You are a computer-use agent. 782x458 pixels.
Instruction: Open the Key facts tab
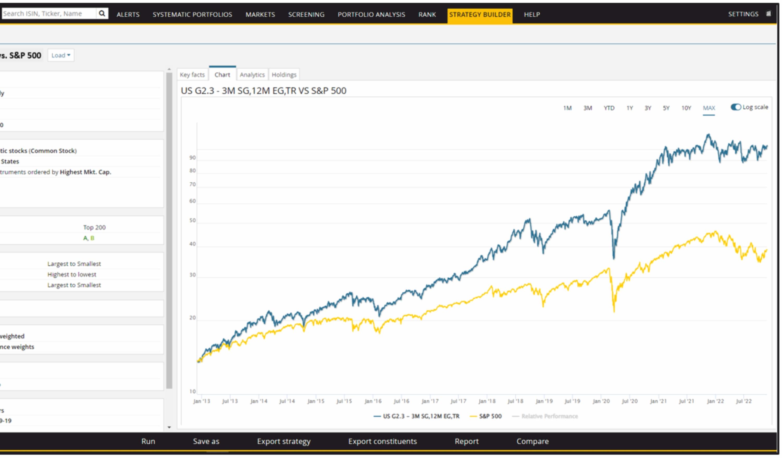[x=192, y=75]
